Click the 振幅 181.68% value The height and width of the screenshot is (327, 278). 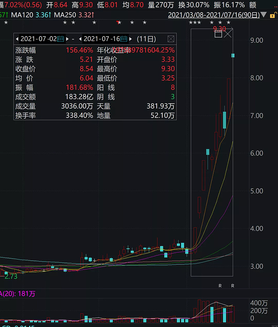[x=79, y=87]
